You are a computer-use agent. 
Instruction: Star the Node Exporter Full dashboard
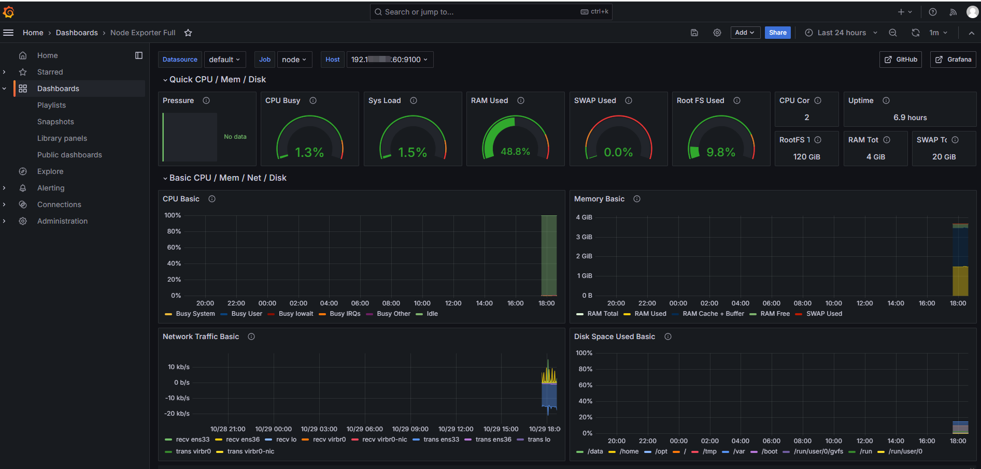(x=188, y=33)
